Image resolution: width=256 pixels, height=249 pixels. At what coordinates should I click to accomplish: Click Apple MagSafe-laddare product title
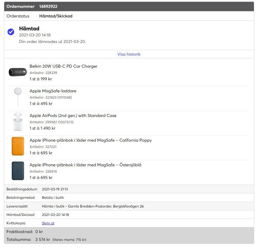pos(53,91)
